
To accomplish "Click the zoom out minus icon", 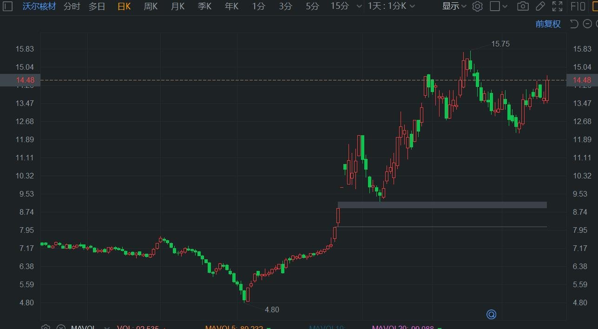I will pyautogui.click(x=586, y=24).
